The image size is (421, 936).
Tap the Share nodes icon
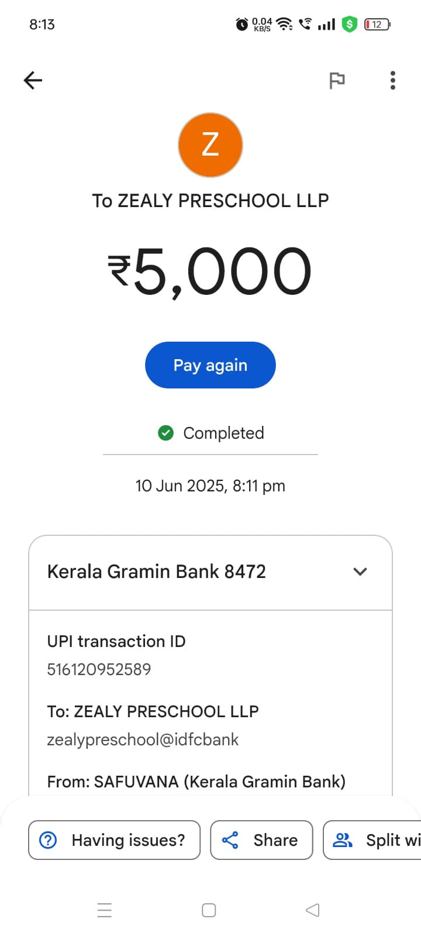click(x=230, y=840)
